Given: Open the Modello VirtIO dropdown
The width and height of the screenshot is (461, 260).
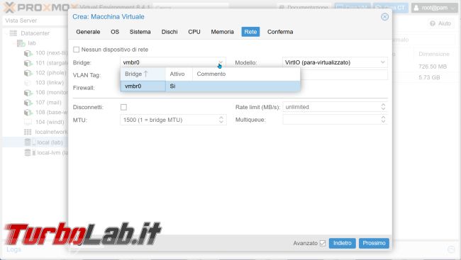Looking at the screenshot, I should pyautogui.click(x=382, y=62).
